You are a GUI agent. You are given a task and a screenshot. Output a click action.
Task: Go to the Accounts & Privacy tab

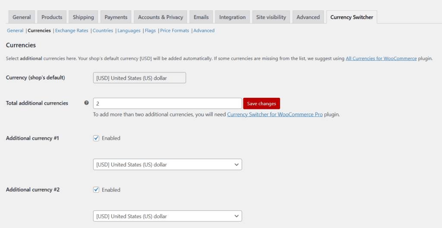click(161, 17)
